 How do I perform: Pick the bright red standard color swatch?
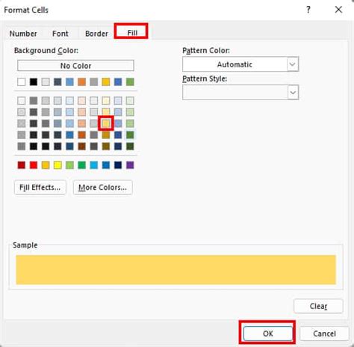(34, 165)
